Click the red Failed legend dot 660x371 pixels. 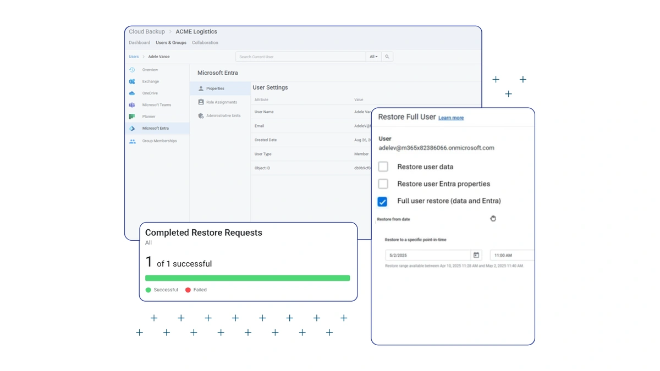(188, 290)
